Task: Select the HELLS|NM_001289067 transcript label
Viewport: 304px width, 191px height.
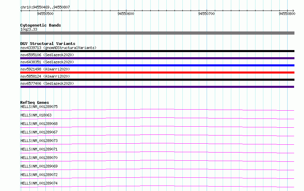Action: (39, 132)
